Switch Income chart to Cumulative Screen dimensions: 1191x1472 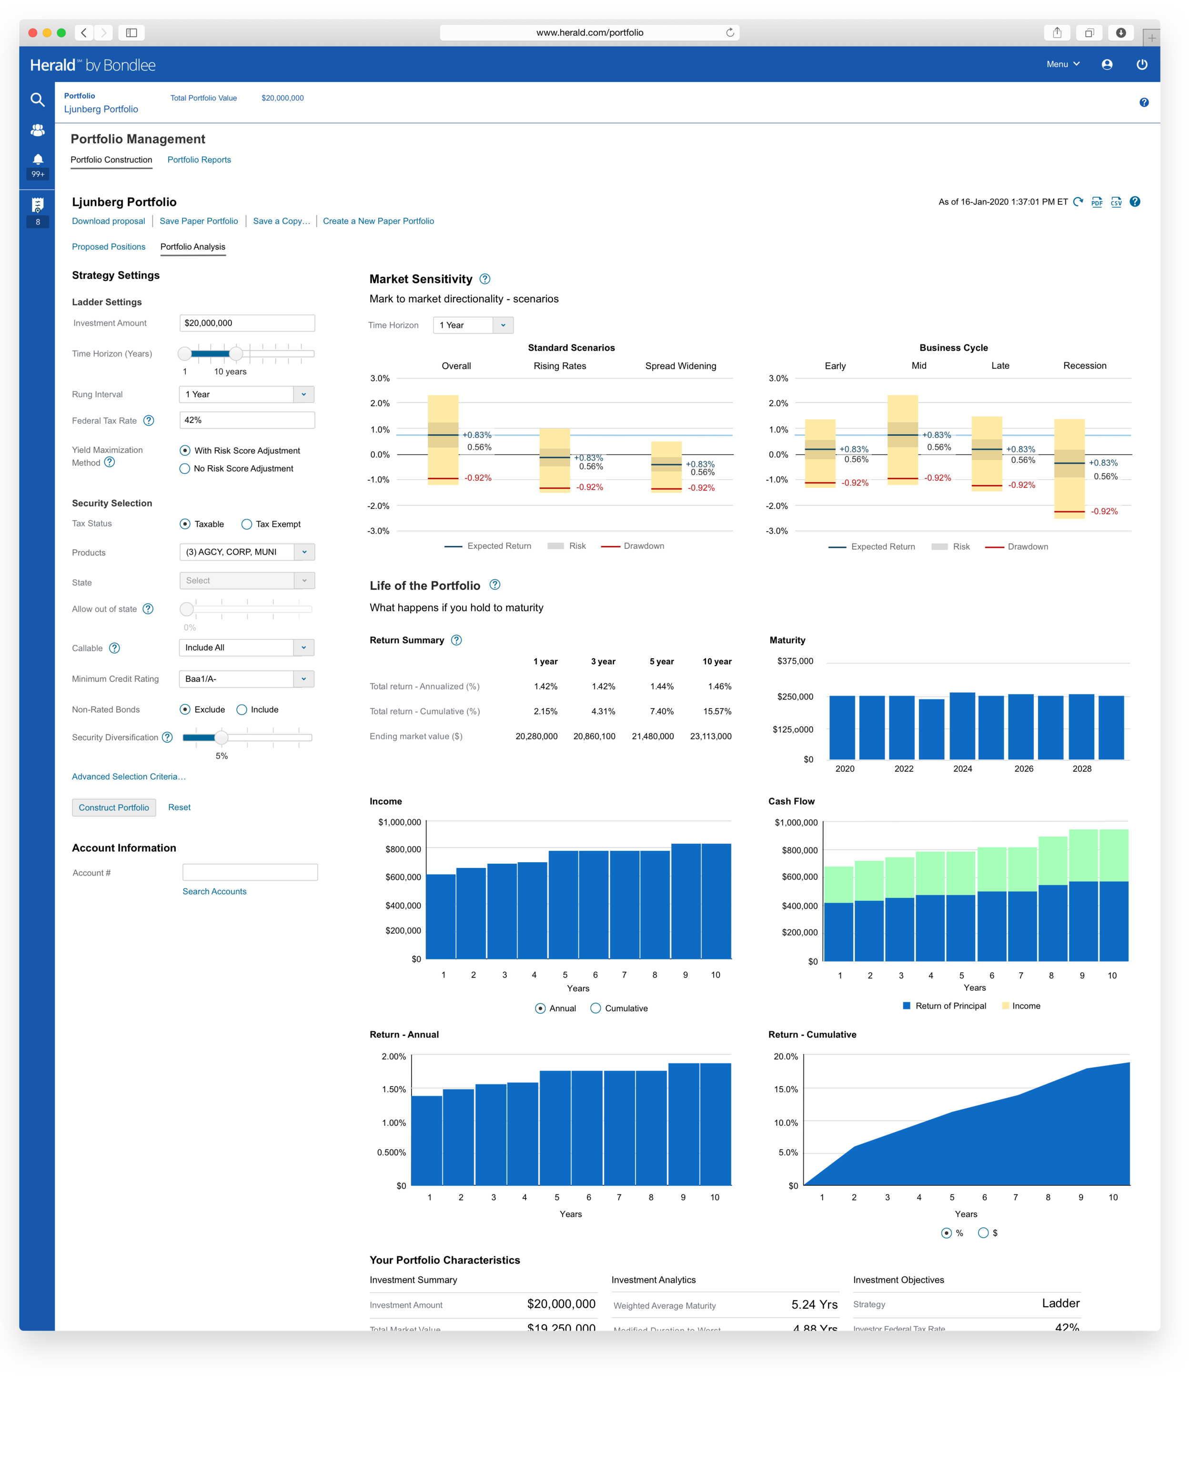(x=595, y=1008)
